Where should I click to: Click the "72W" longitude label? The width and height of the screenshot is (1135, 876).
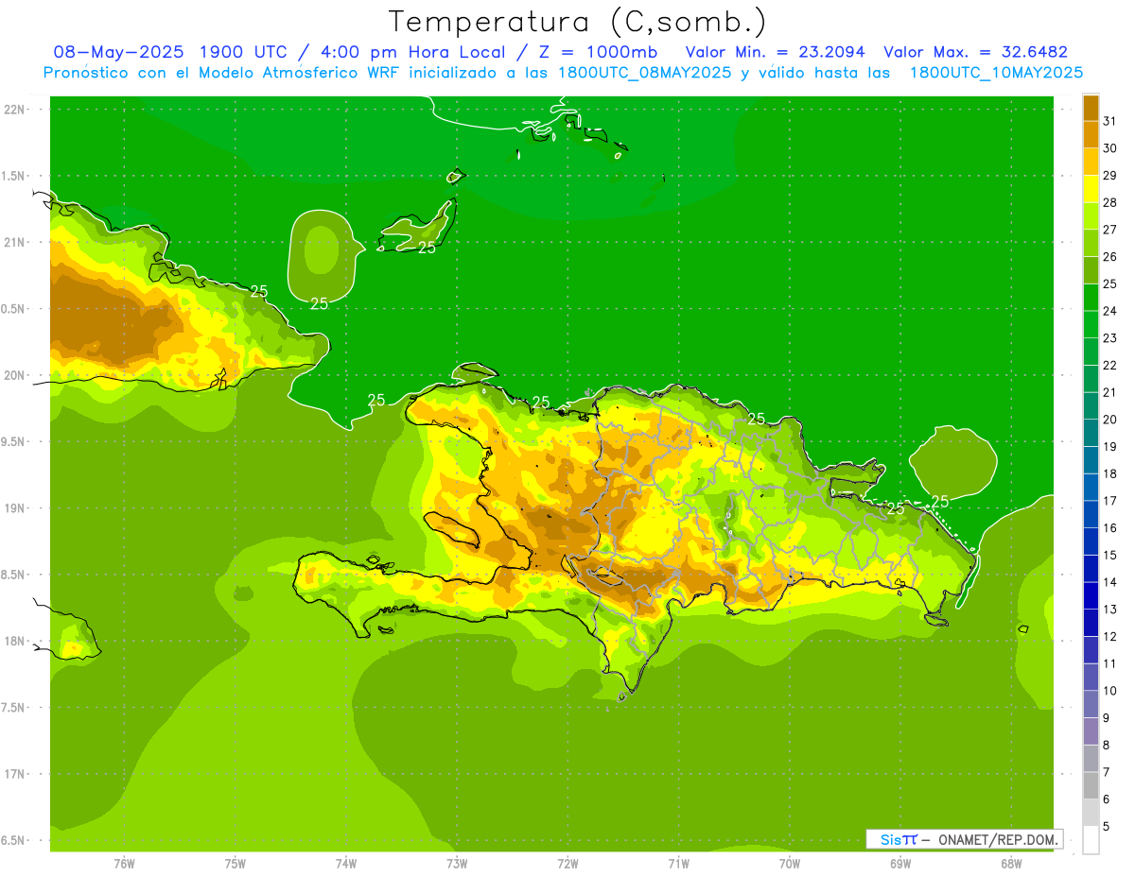pyautogui.click(x=567, y=864)
